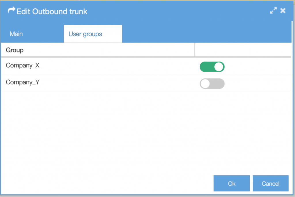The height and width of the screenshot is (197, 295).
Task: Sort by the Group column header
Action: click(15, 50)
